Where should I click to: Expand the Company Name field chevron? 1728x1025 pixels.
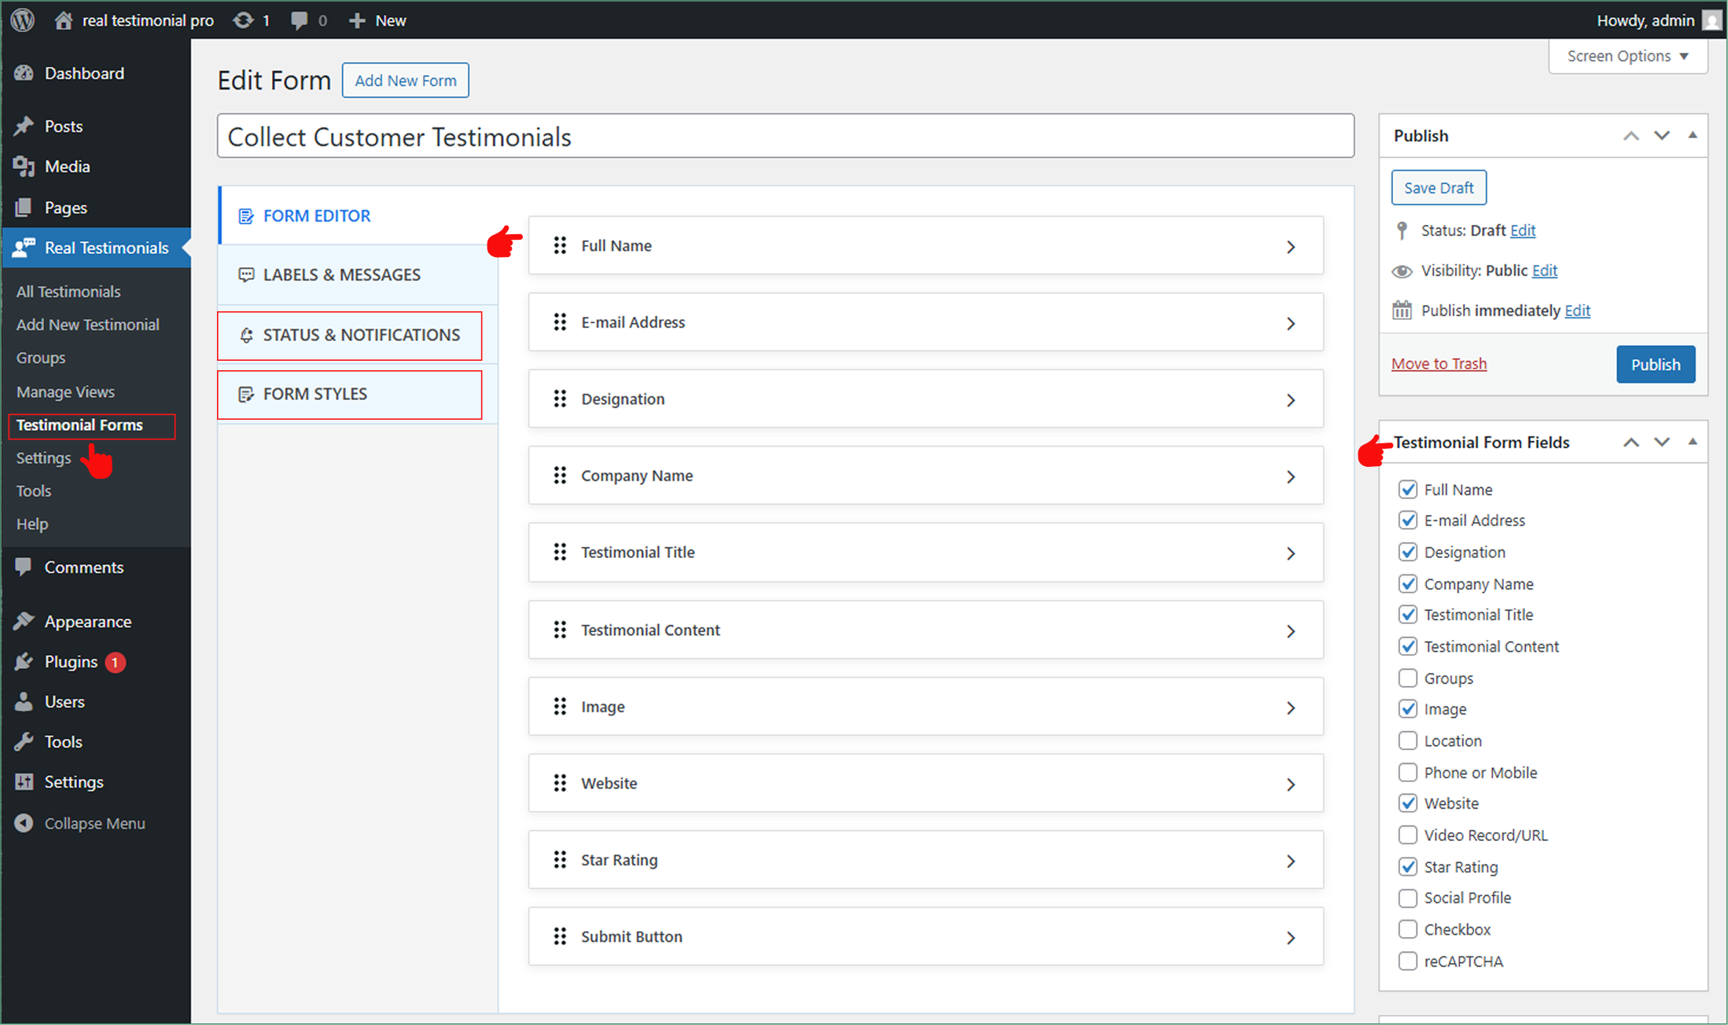click(x=1291, y=477)
